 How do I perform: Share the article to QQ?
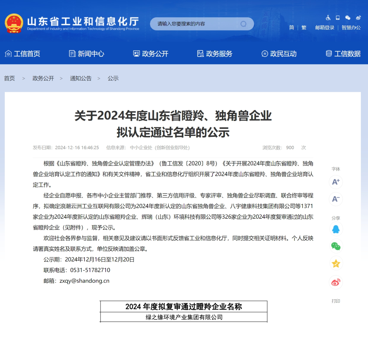(336, 229)
